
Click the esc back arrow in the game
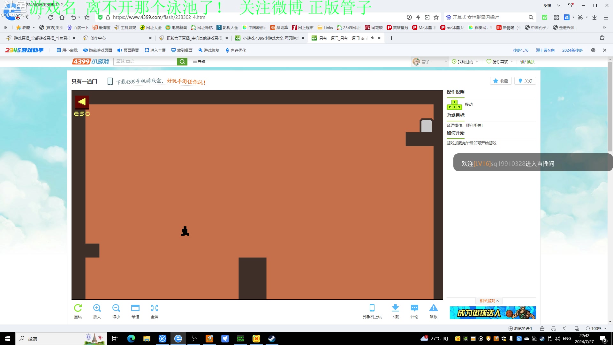(x=82, y=102)
